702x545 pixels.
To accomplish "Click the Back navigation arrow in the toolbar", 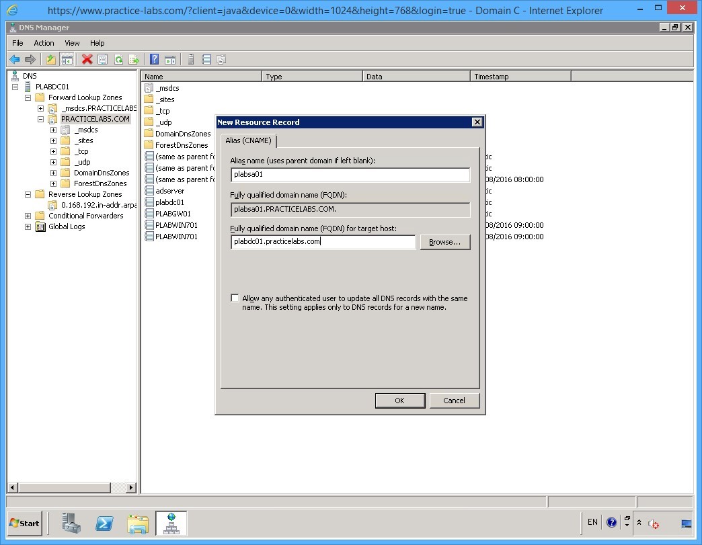I will [x=15, y=59].
